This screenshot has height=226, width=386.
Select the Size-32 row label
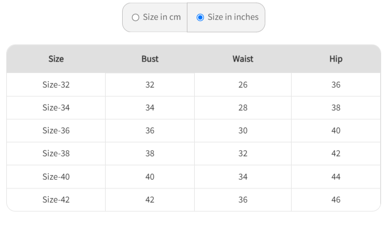(56, 85)
